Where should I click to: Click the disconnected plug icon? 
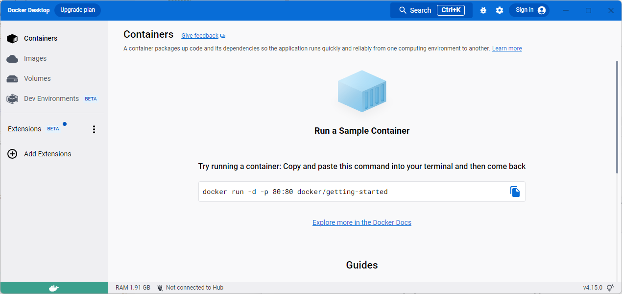coord(160,288)
